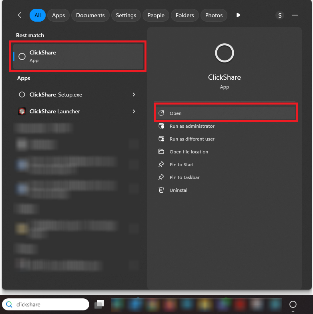Click the taskbar search magnifier icon

click(x=9, y=304)
